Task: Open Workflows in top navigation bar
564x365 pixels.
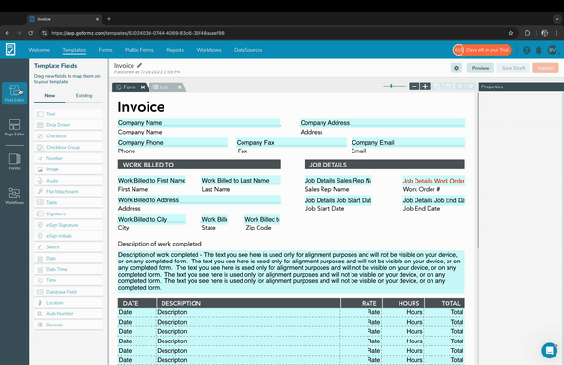Action: (209, 50)
